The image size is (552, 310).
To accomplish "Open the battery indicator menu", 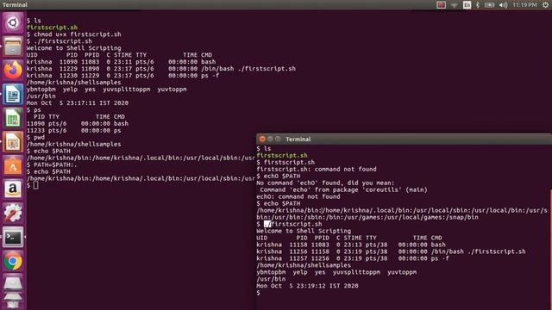I will pyautogui.click(x=490, y=5).
